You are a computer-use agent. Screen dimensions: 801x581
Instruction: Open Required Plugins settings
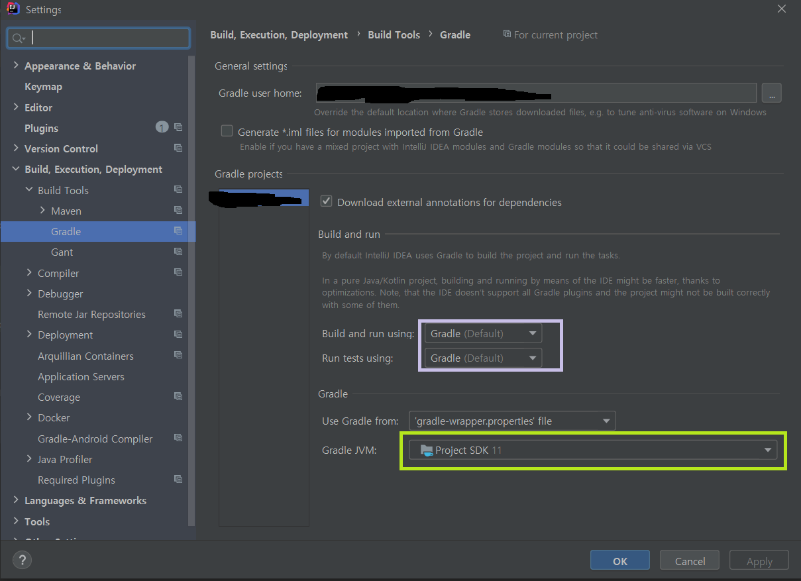(76, 480)
